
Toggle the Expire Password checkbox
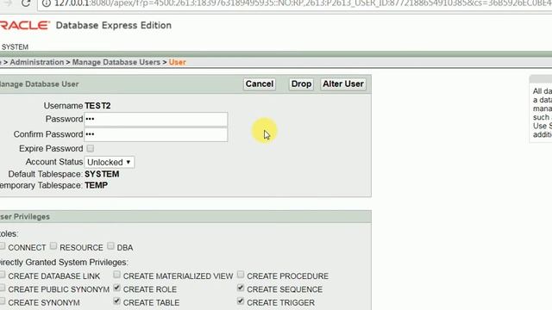coord(91,148)
